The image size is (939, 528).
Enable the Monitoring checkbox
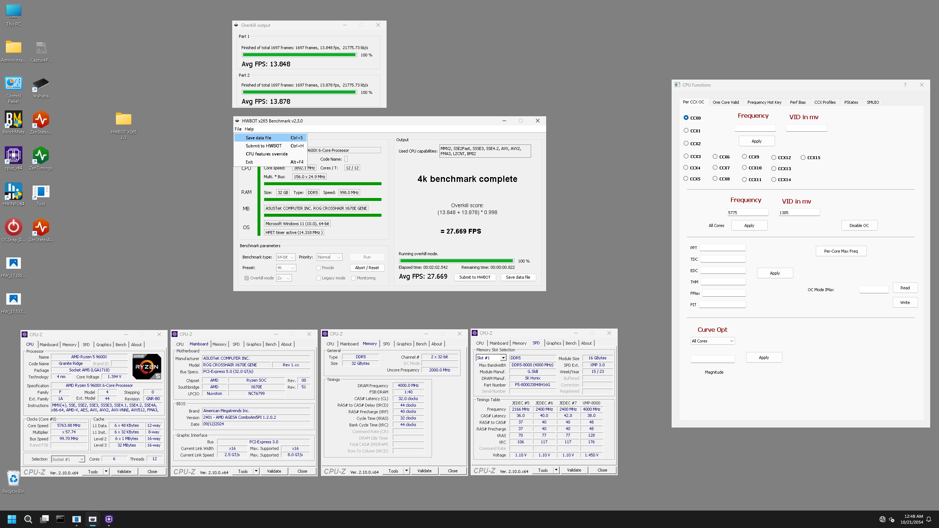353,278
